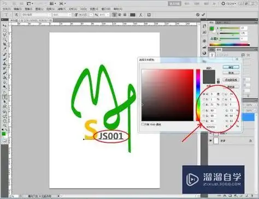Screen dimensions: 259x199
Task: Toggle the Character and Paragraph panels icon
Action: click(x=149, y=15)
